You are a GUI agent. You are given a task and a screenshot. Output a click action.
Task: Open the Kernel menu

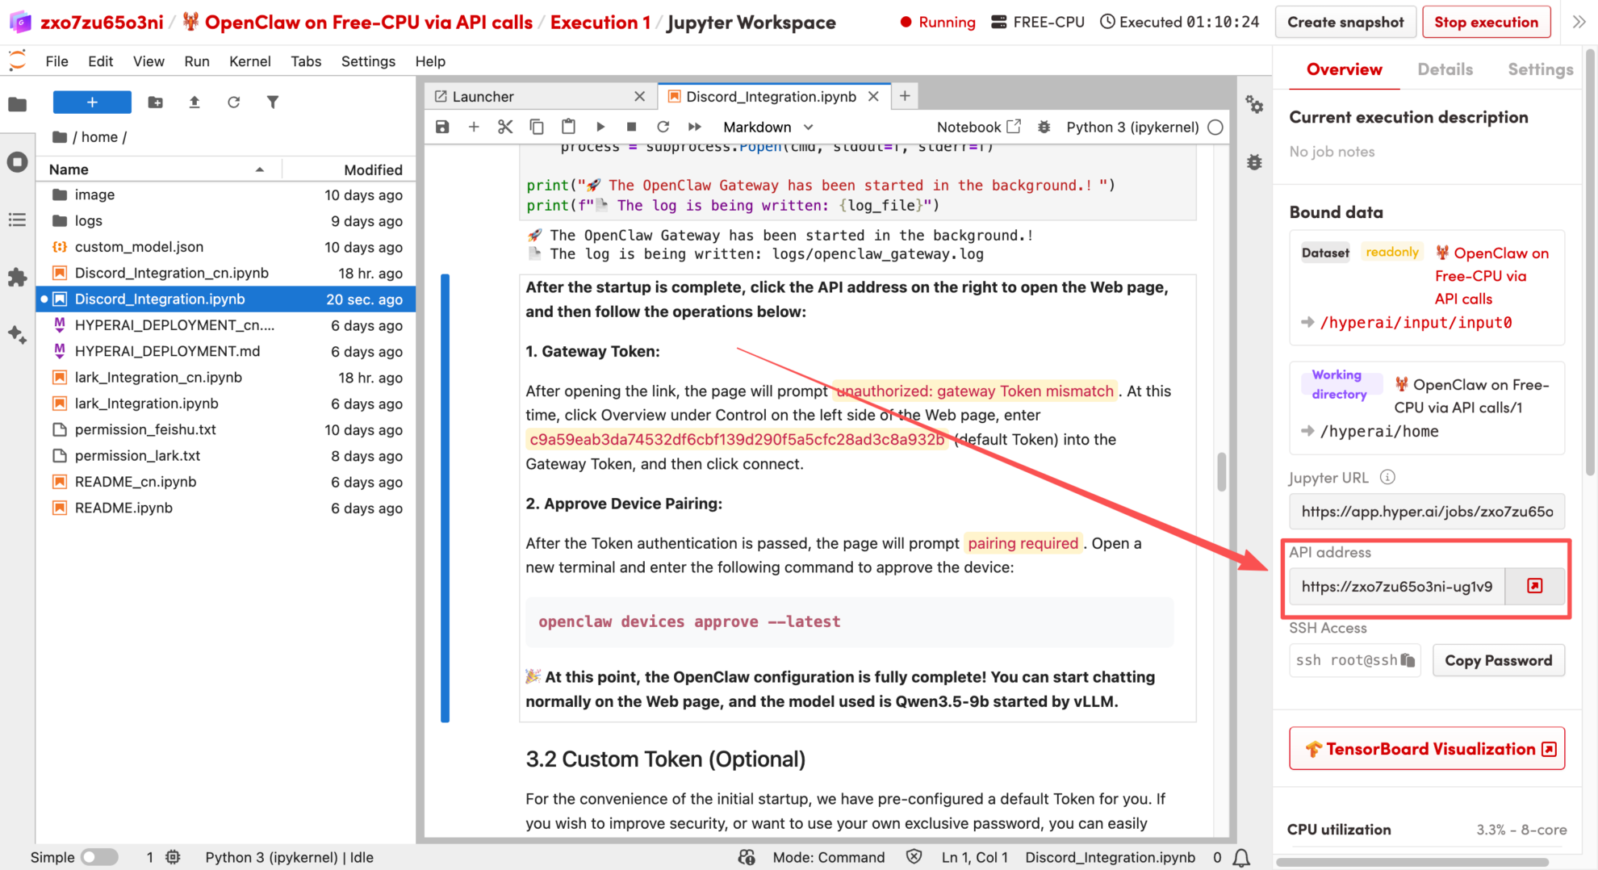[249, 61]
